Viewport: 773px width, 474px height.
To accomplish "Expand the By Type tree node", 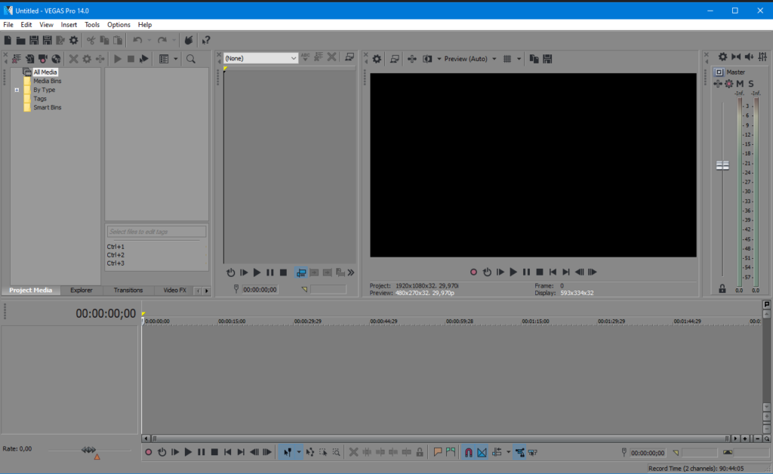I will (x=17, y=90).
